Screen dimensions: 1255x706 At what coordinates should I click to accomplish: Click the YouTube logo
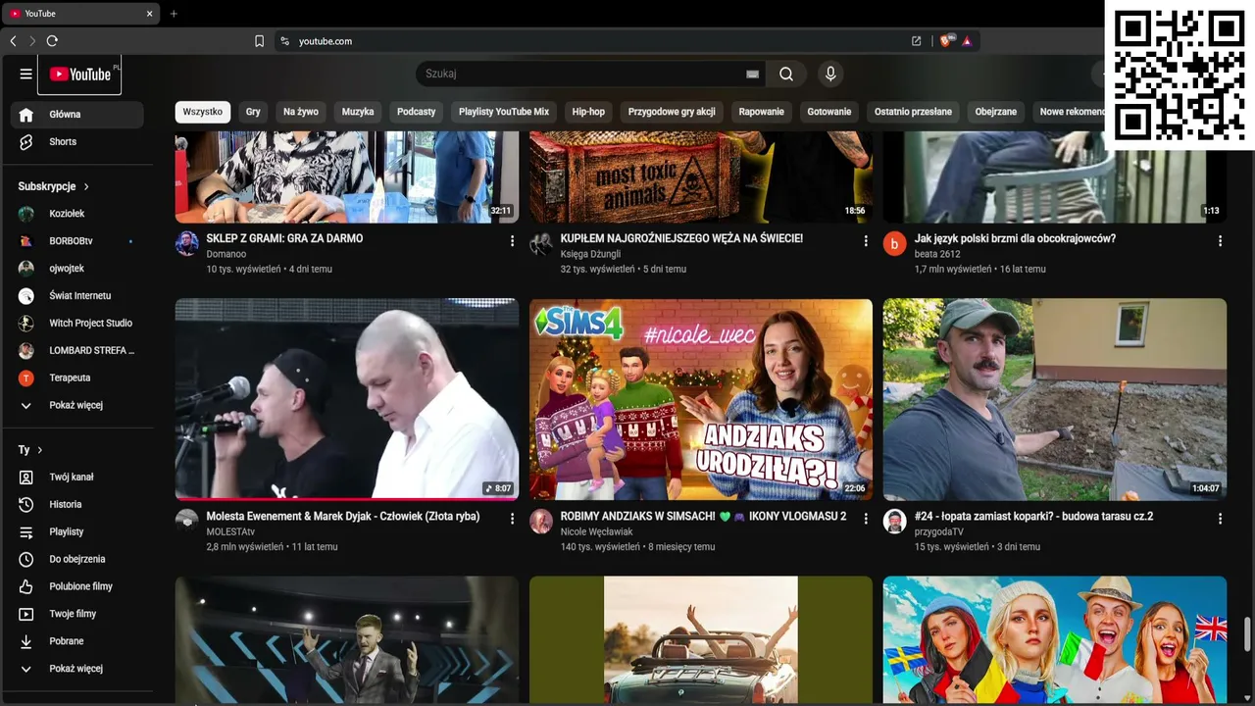coord(80,74)
